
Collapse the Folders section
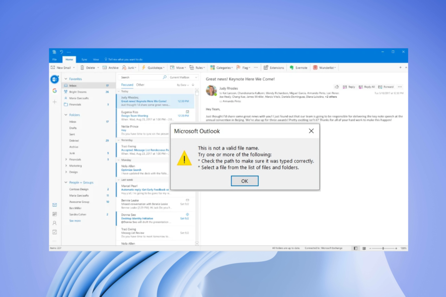point(66,115)
